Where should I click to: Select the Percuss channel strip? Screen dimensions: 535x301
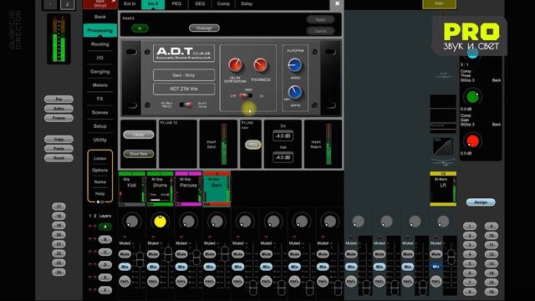pos(188,189)
